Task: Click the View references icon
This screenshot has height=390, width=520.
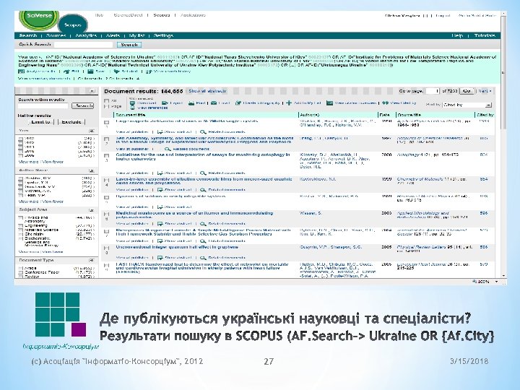Action: [x=132, y=108]
